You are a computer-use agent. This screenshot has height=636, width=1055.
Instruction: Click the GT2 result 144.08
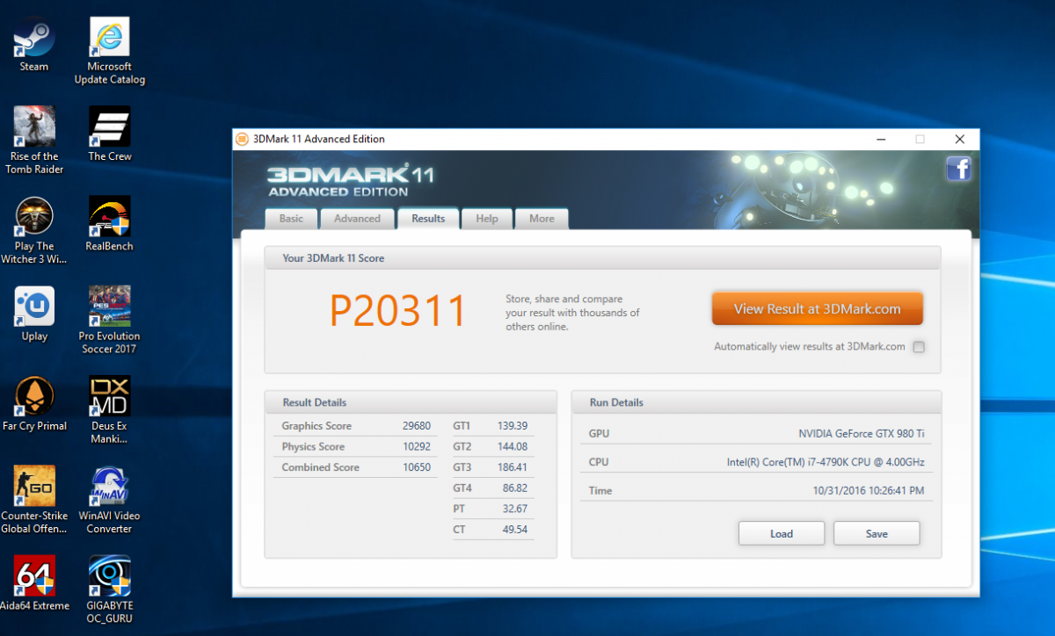click(x=513, y=446)
